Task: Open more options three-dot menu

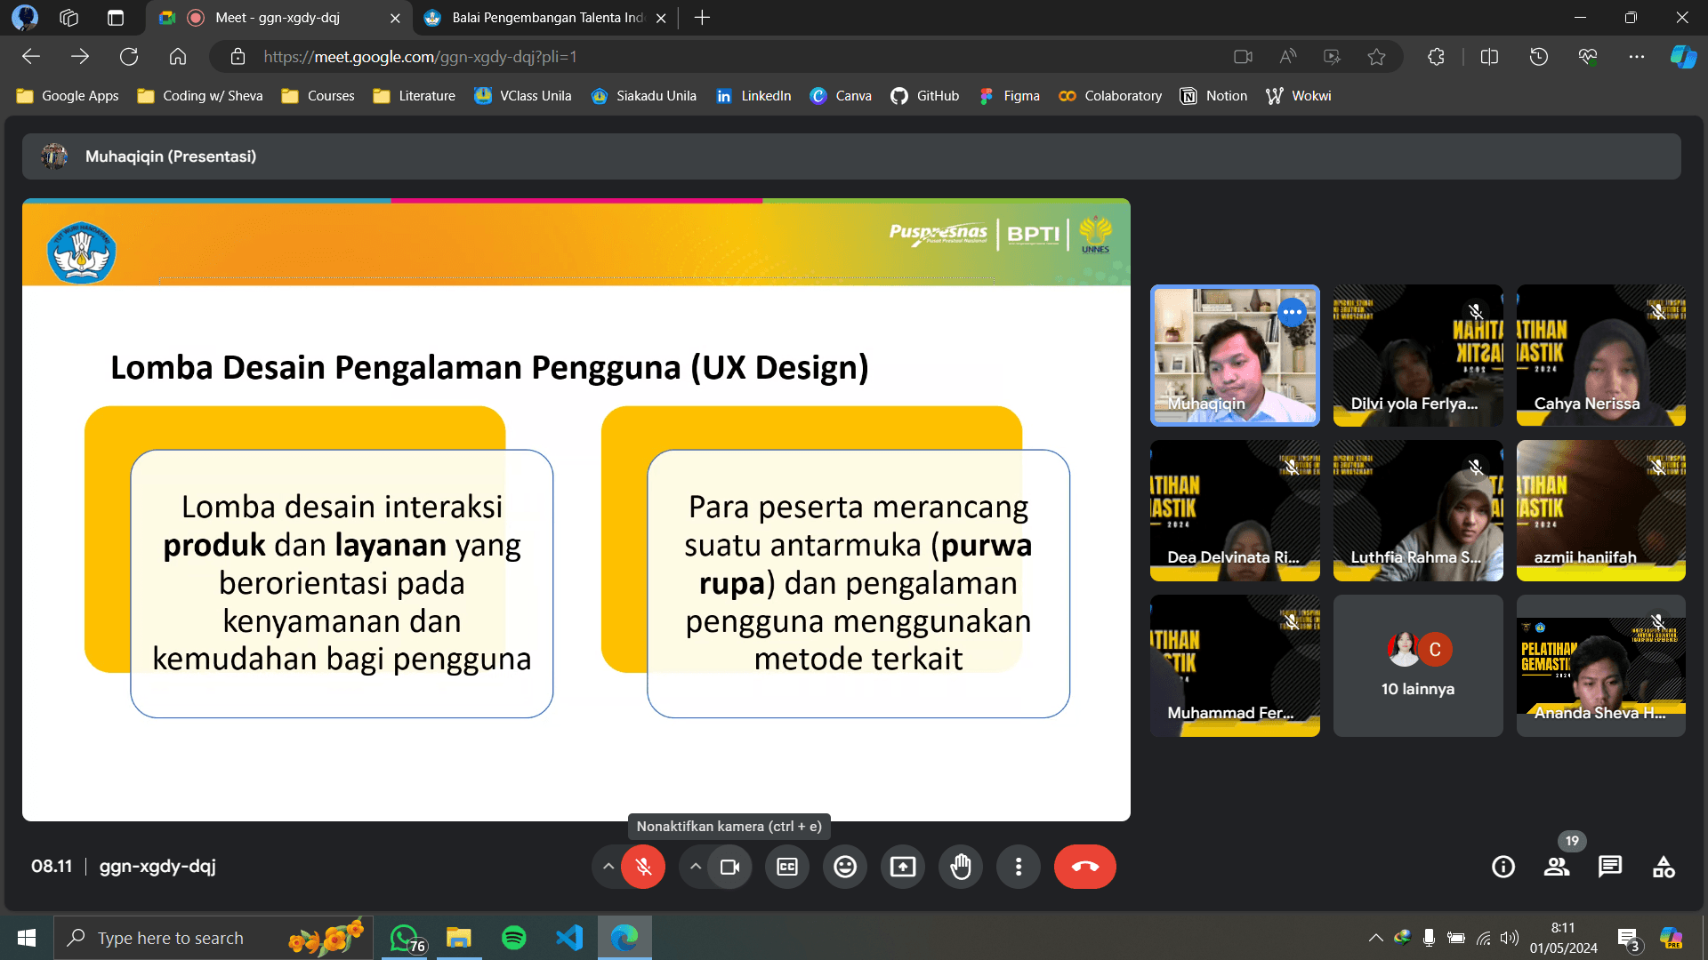Action: pyautogui.click(x=1019, y=867)
